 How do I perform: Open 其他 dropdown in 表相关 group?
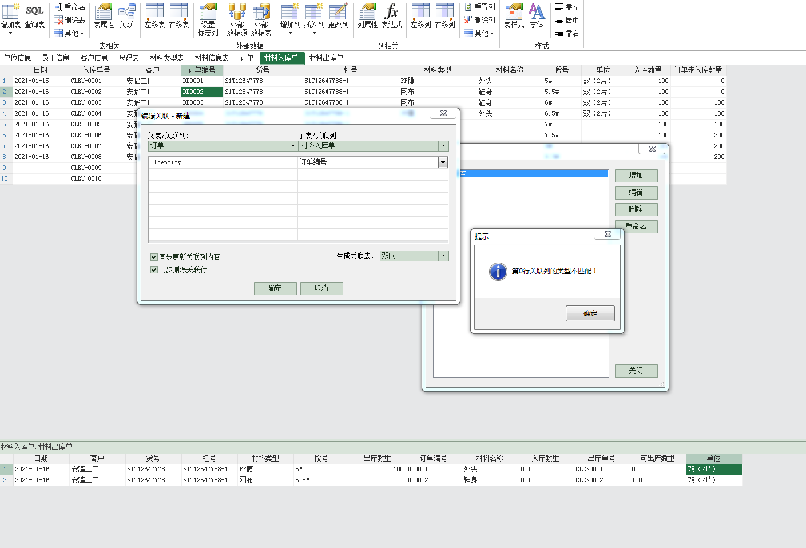pyautogui.click(x=69, y=33)
